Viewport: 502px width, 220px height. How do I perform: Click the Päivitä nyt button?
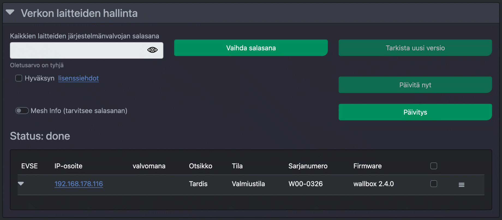415,85
